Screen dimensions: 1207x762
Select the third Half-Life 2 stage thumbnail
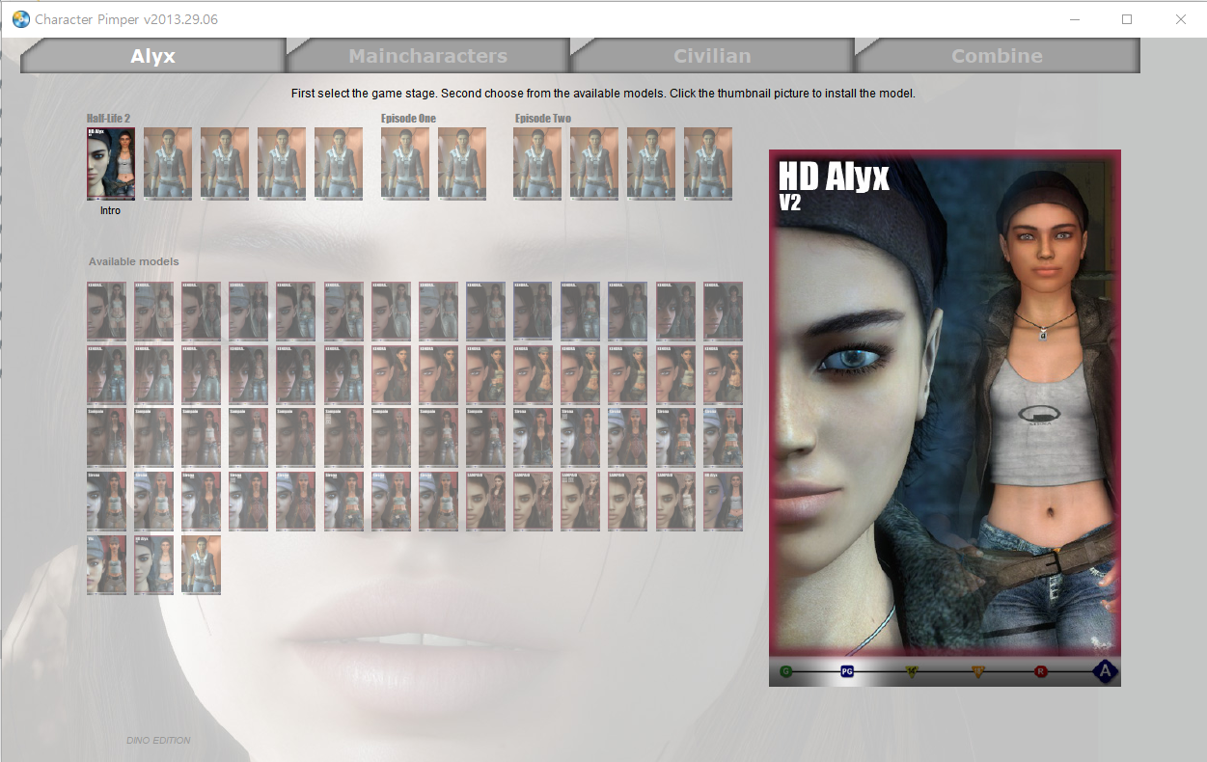coord(225,163)
